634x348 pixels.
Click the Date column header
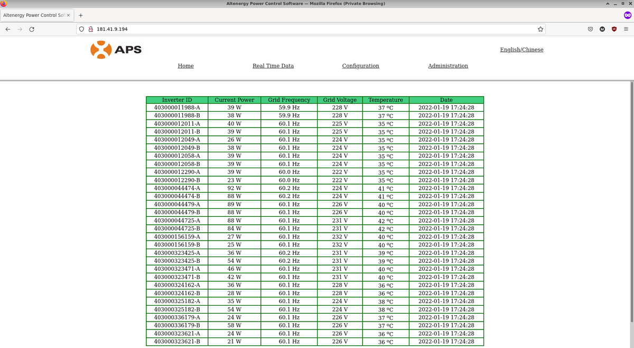[x=446, y=100]
